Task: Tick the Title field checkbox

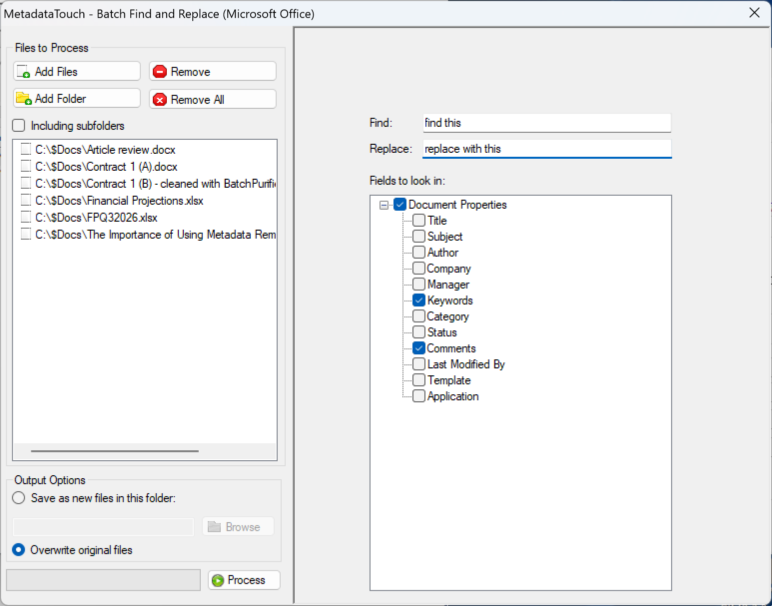Action: (419, 220)
